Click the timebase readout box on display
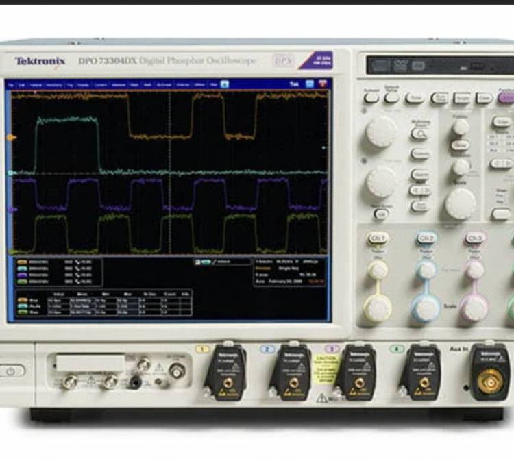The width and height of the screenshot is (514, 461). click(289, 272)
